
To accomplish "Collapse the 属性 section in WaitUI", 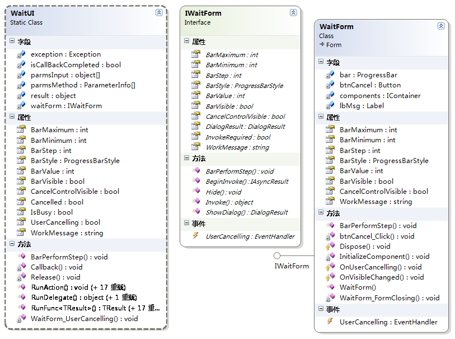I will pos(12,117).
